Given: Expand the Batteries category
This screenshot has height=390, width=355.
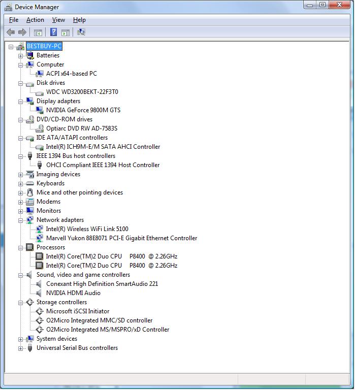Looking at the screenshot, I should (21, 56).
